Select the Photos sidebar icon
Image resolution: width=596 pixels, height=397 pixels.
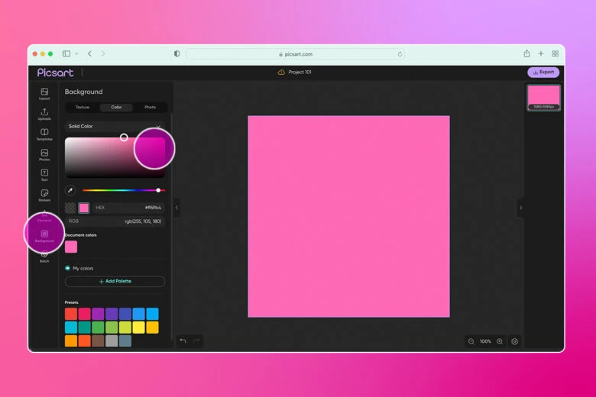[x=44, y=155]
